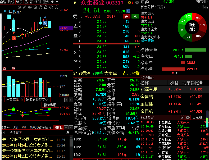Click 点击查看 under 主力持仓成本
The height and width of the screenshot is (160, 209).
pyautogui.click(x=147, y=41)
